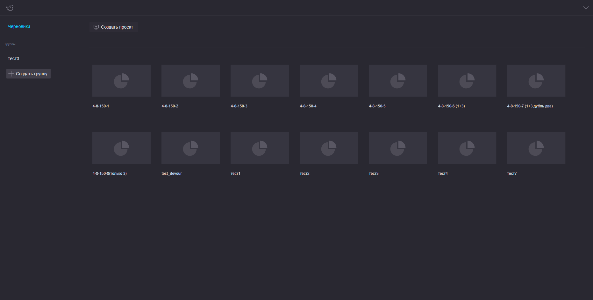The width and height of the screenshot is (593, 300).
Task: Click the 4-8-150-3 project name label
Action: 239,106
